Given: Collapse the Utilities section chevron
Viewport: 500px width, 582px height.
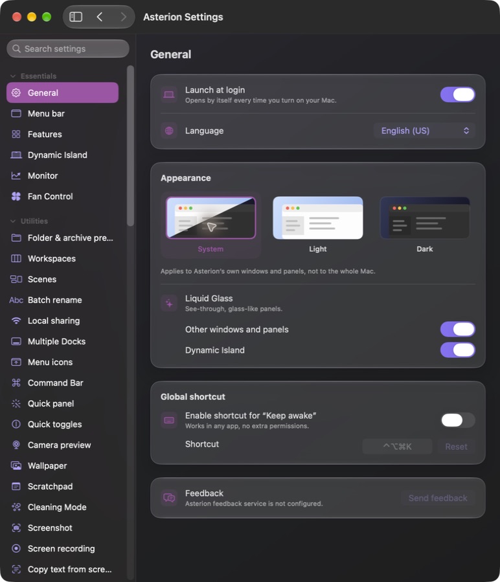Looking at the screenshot, I should pos(13,221).
